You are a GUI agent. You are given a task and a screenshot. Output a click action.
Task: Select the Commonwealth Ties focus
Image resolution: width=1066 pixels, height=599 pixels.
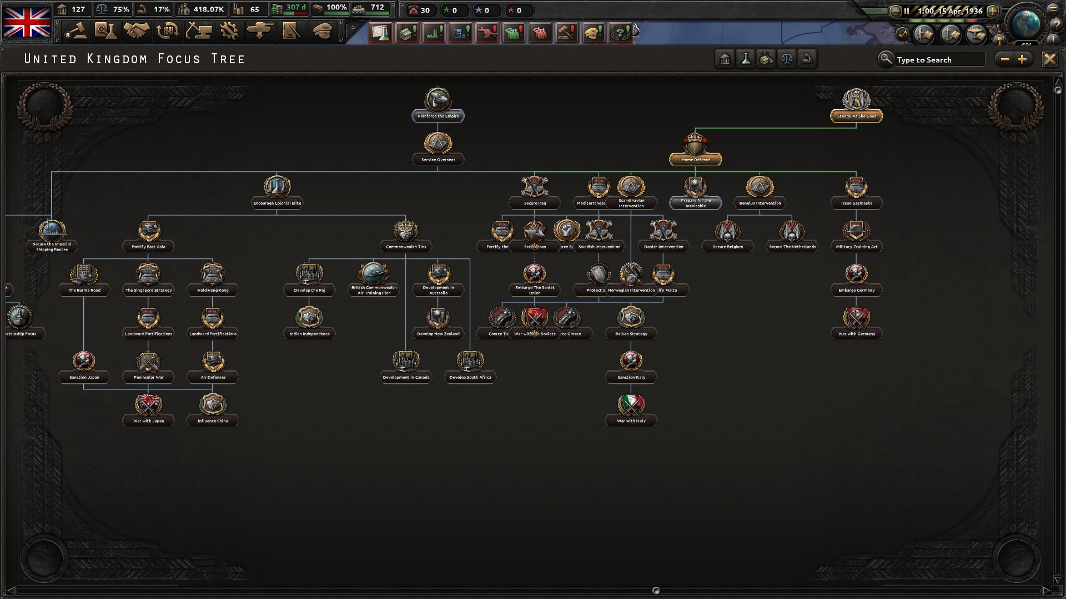pyautogui.click(x=406, y=236)
